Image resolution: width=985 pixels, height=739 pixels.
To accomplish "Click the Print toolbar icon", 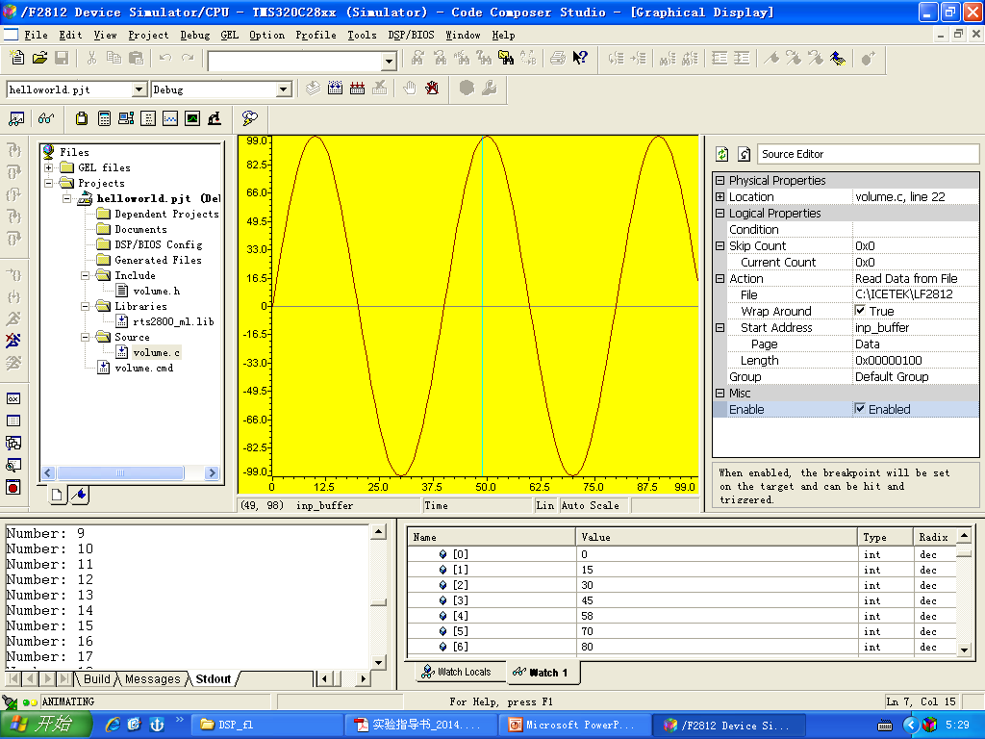I will pos(557,59).
